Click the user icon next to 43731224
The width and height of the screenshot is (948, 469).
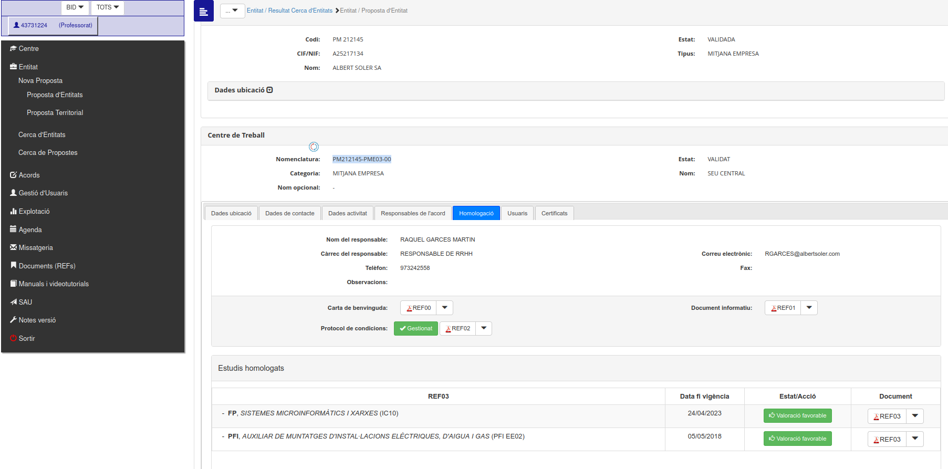coord(16,25)
